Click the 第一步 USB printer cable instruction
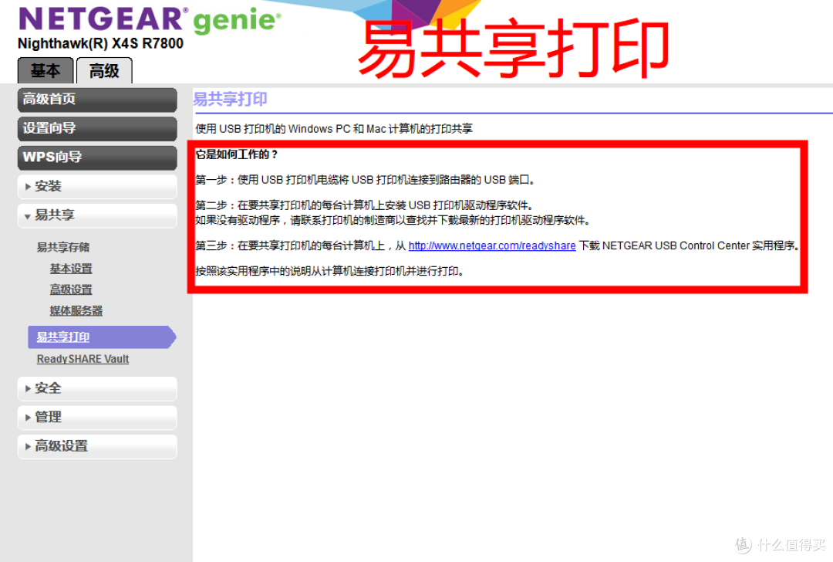 pos(365,180)
